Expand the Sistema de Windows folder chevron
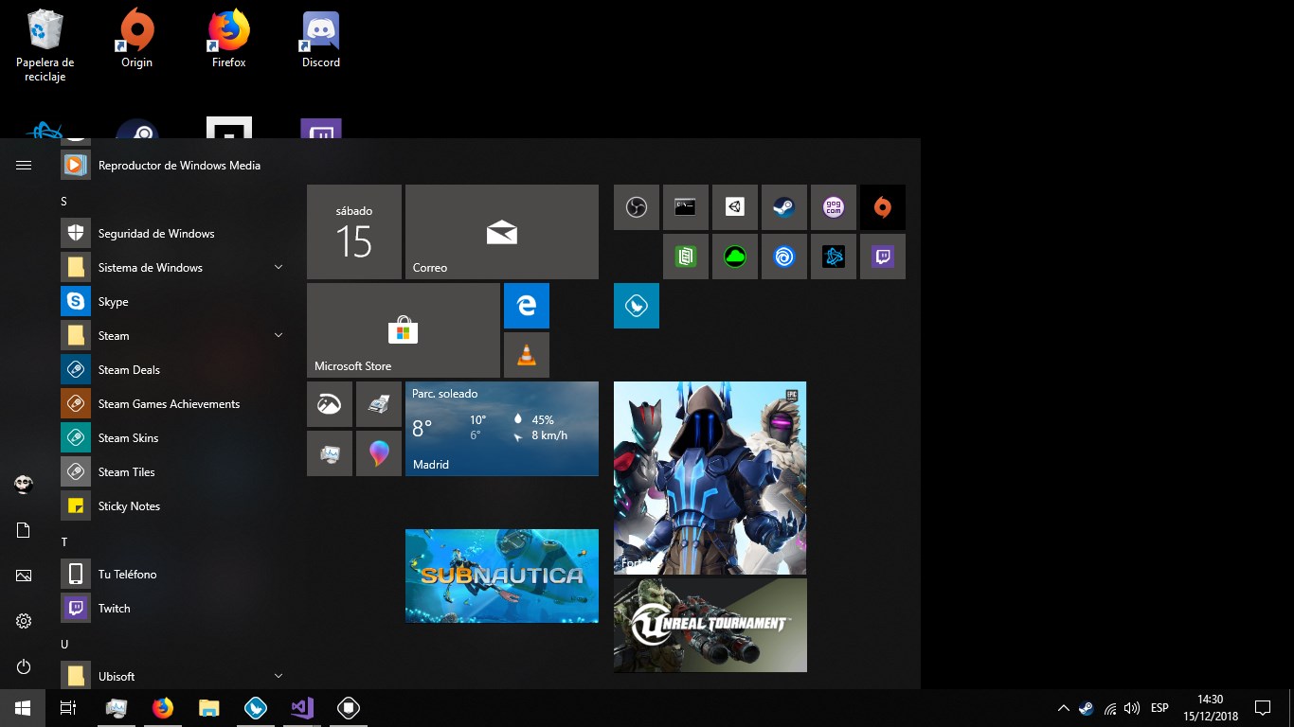This screenshot has height=727, width=1294. (279, 268)
